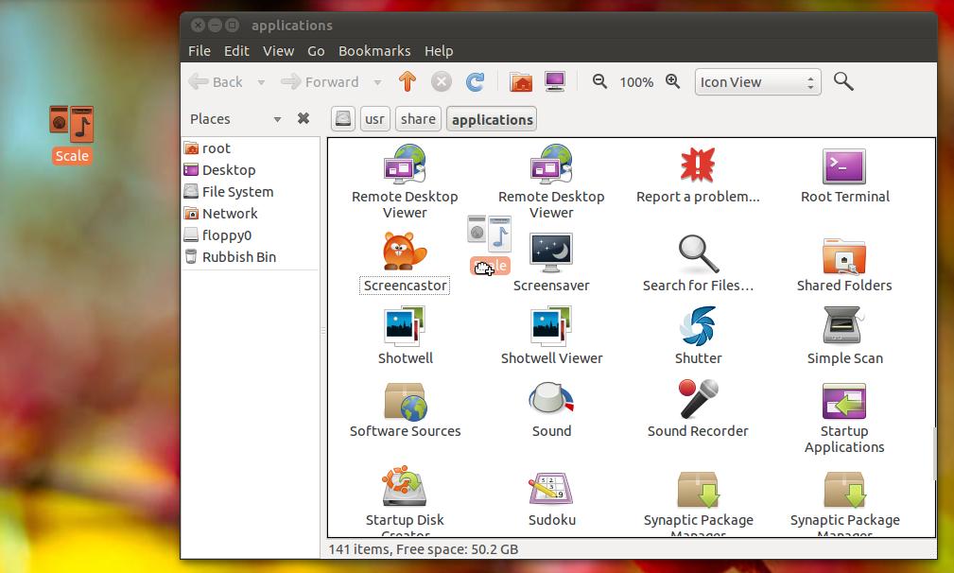Go up to parent folder arrow
Image resolution: width=954 pixels, height=573 pixels.
coord(407,81)
